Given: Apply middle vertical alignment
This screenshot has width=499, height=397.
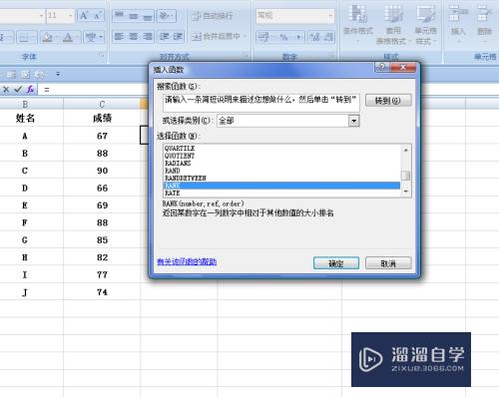Looking at the screenshot, I should point(134,16).
